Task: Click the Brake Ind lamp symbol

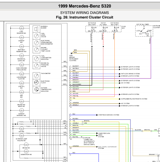Action: [x=26, y=145]
